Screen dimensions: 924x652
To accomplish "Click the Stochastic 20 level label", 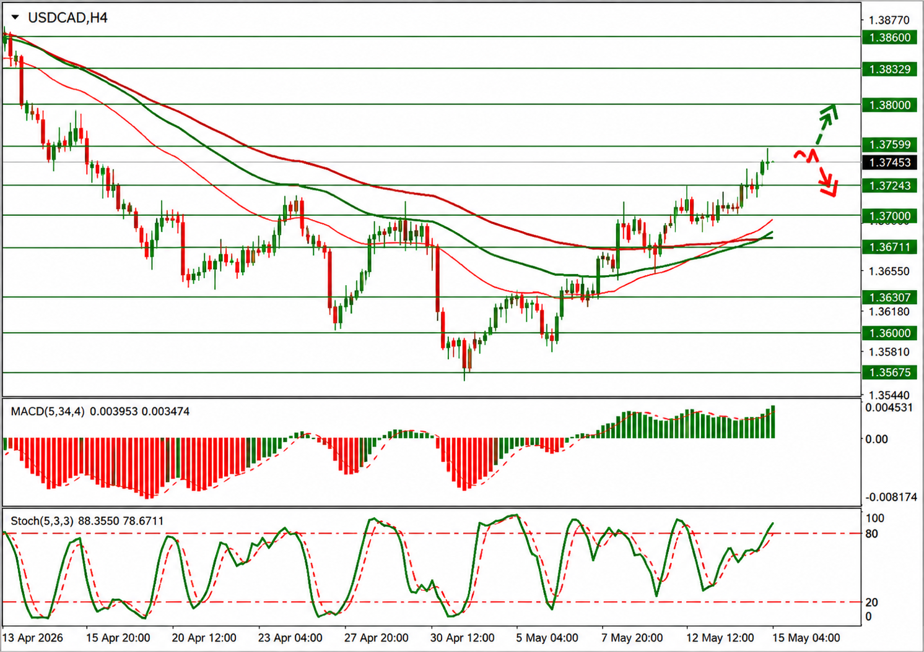I will [x=871, y=603].
